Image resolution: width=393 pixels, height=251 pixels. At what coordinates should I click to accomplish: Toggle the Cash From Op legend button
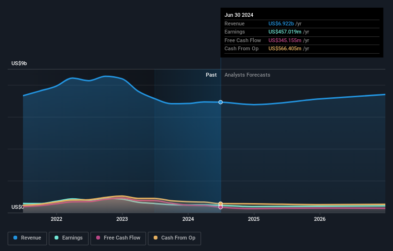click(174, 238)
